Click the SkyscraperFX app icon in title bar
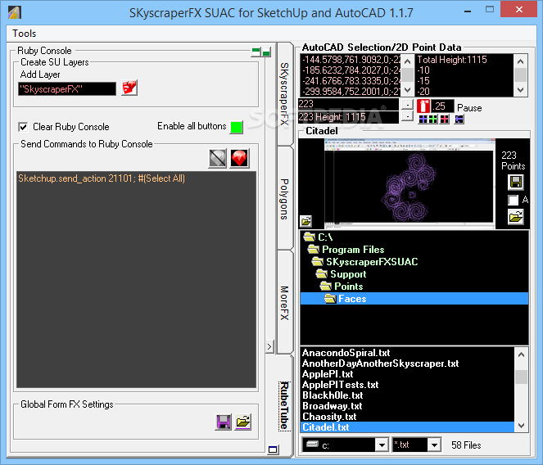The width and height of the screenshot is (543, 465). [x=15, y=12]
